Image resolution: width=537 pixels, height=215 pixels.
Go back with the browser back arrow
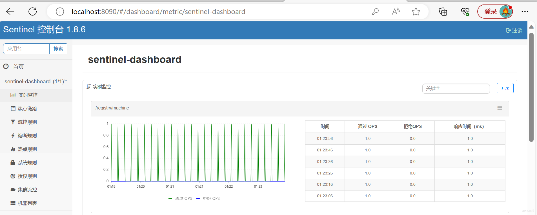click(x=10, y=12)
